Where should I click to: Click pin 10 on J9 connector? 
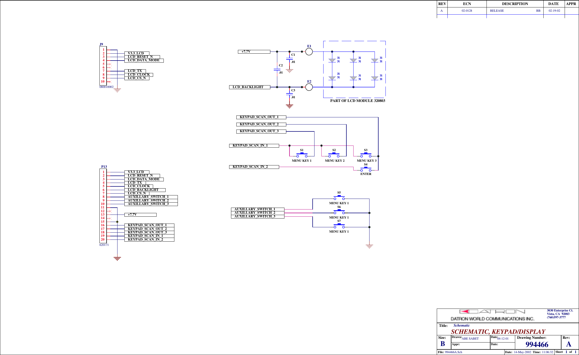click(x=103, y=82)
